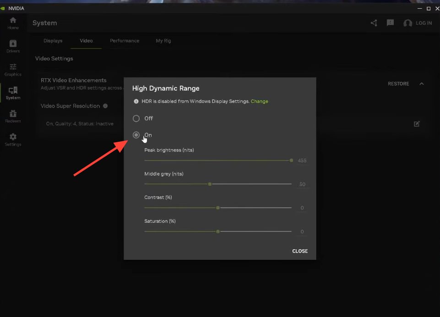440x317 pixels.
Task: Click the HDR disabled info icon
Action: coord(136,102)
